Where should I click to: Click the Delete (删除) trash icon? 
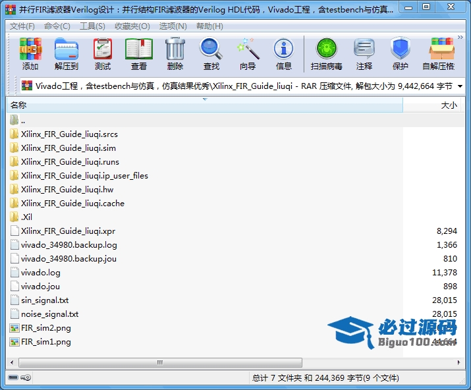point(175,49)
